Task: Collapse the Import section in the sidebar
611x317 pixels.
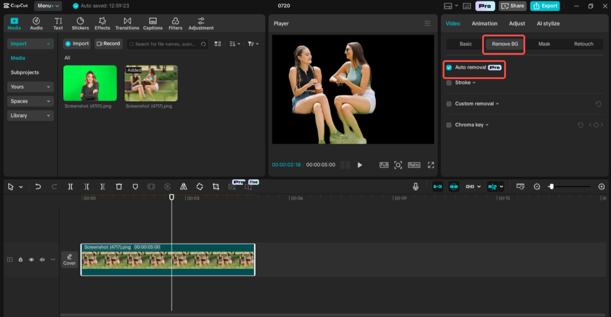Action: click(49, 43)
